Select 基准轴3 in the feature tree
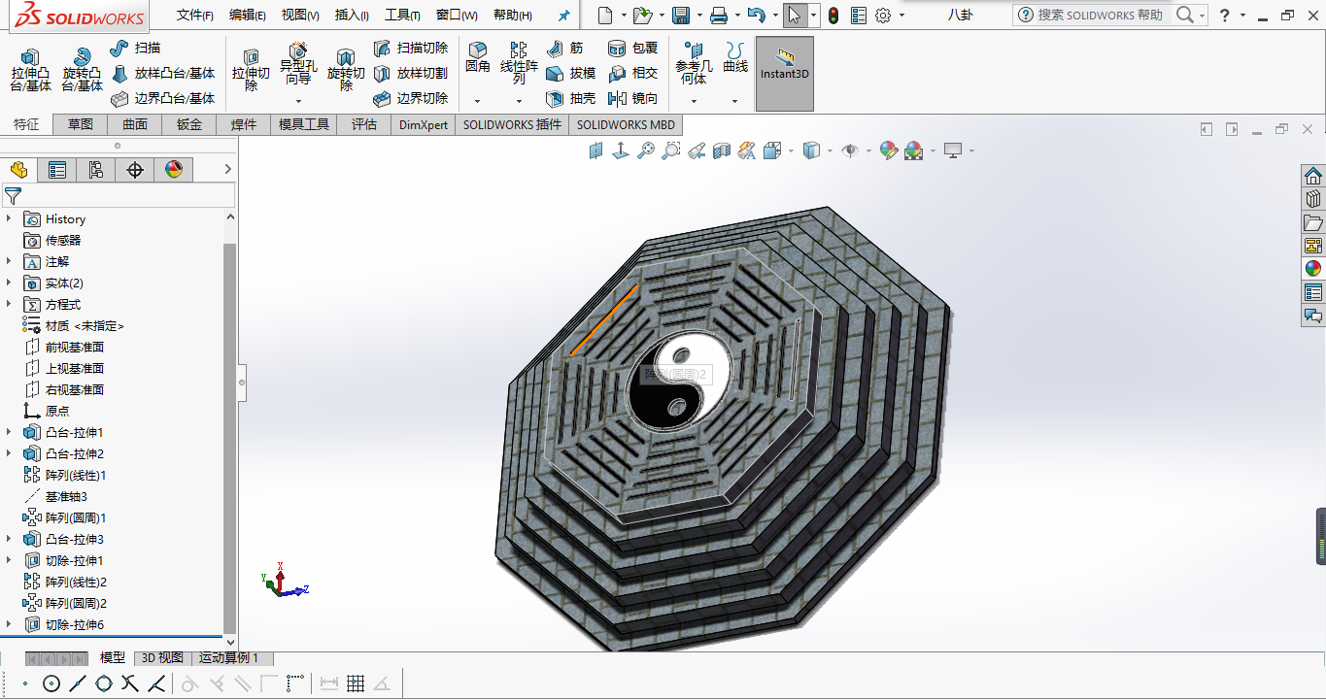The height and width of the screenshot is (700, 1326). pos(56,496)
